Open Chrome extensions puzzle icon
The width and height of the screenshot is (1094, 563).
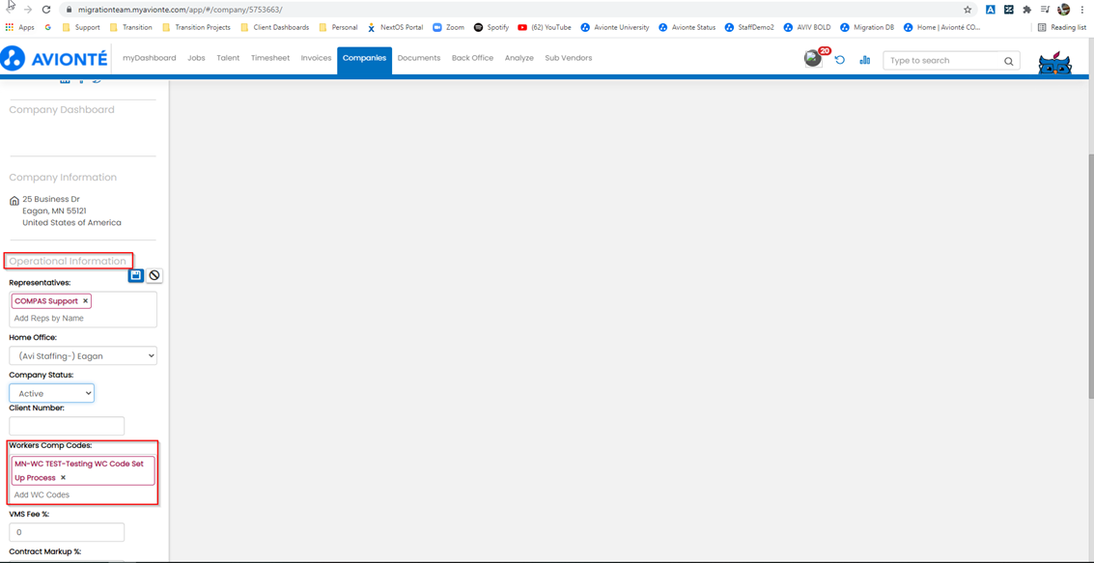1026,10
